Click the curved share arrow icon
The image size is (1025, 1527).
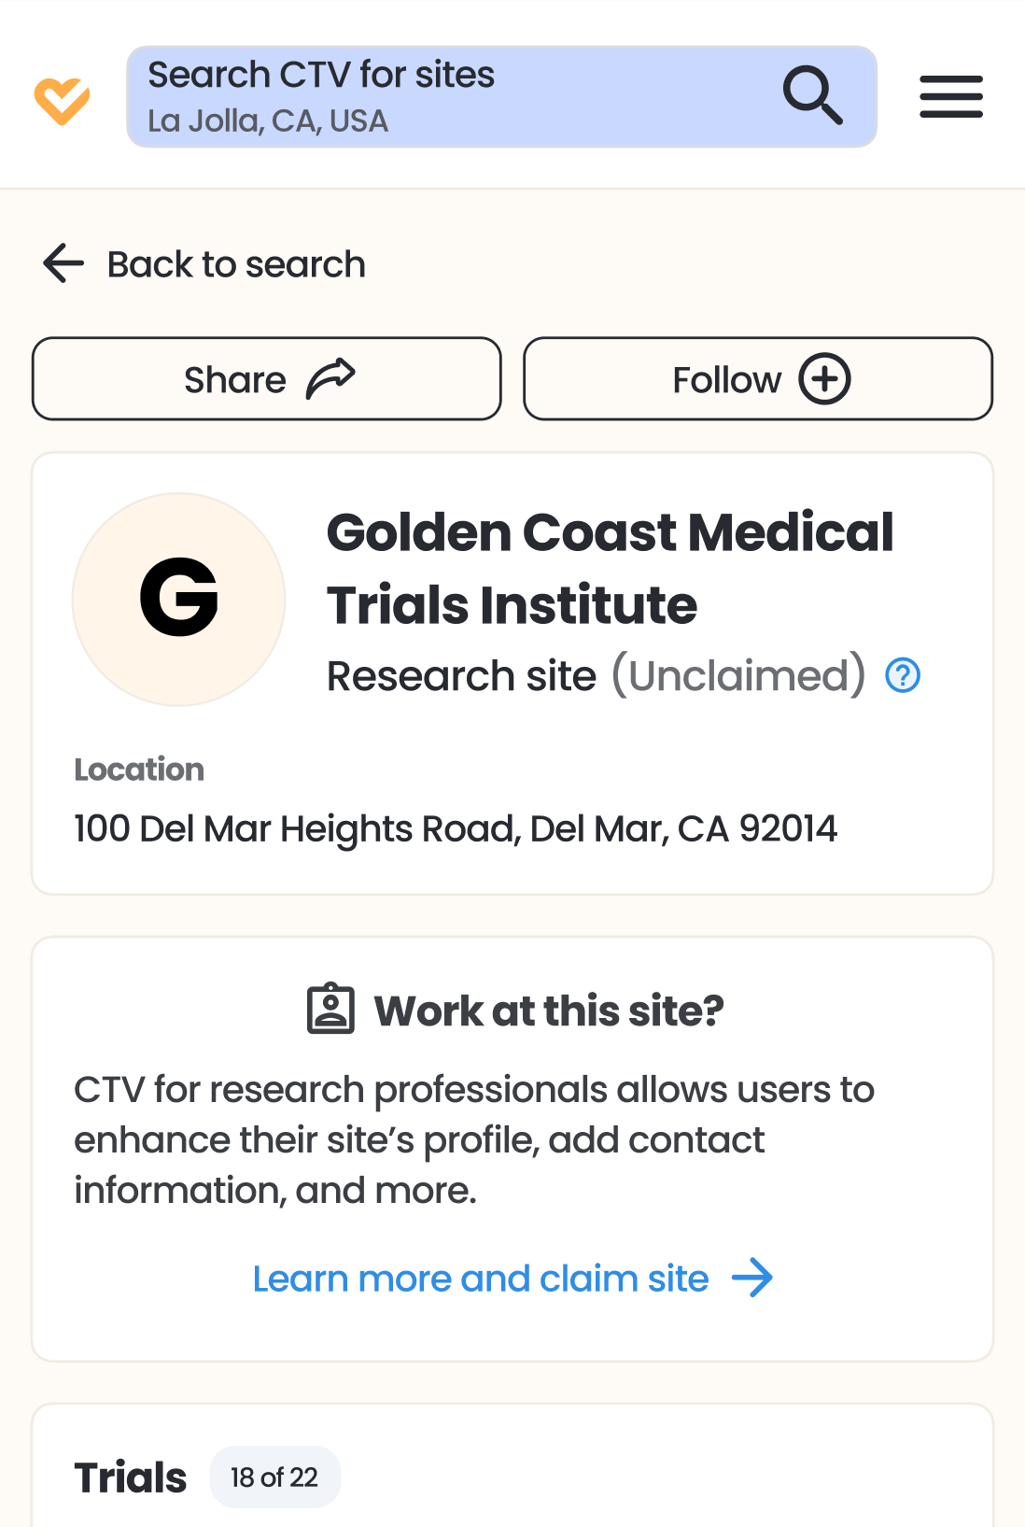(x=331, y=379)
